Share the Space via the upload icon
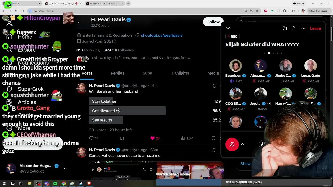 pyautogui.click(x=294, y=28)
